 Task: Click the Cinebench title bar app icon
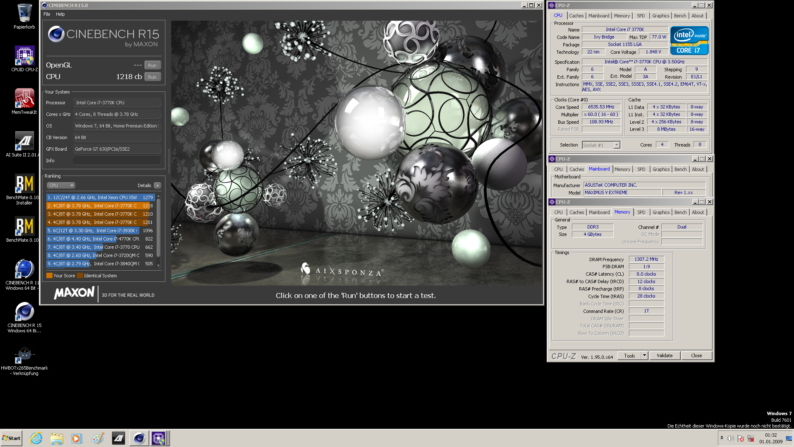click(x=45, y=5)
